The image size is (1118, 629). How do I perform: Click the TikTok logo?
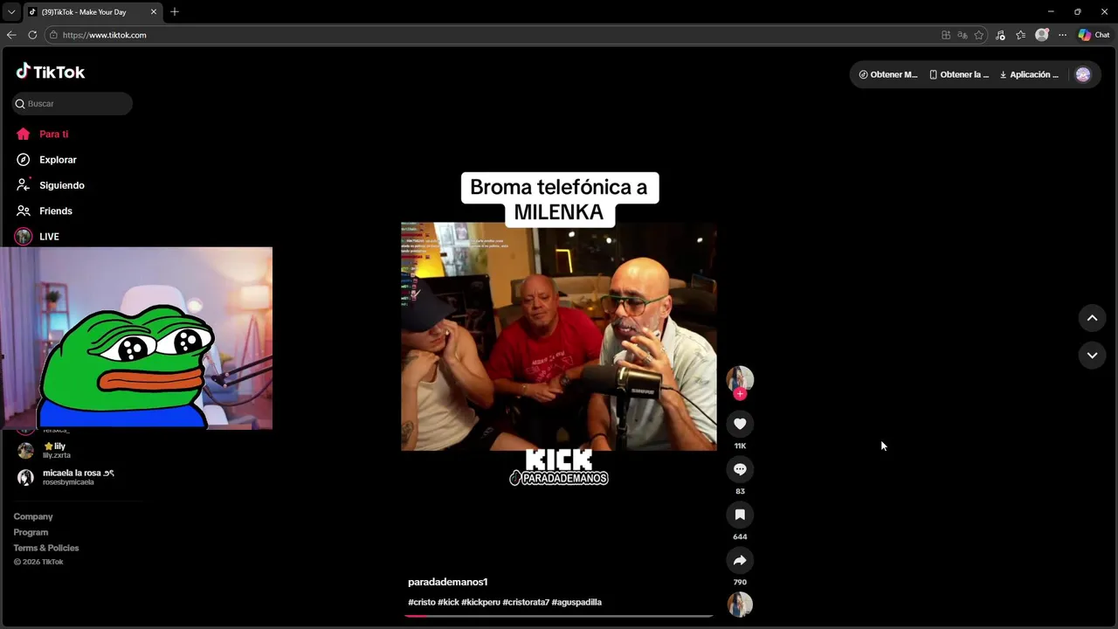pyautogui.click(x=50, y=72)
